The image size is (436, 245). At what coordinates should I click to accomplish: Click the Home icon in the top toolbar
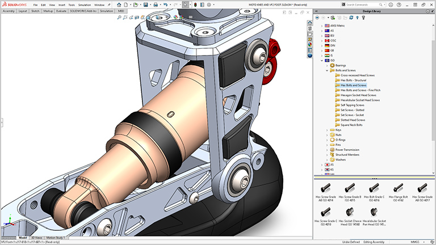120,5
